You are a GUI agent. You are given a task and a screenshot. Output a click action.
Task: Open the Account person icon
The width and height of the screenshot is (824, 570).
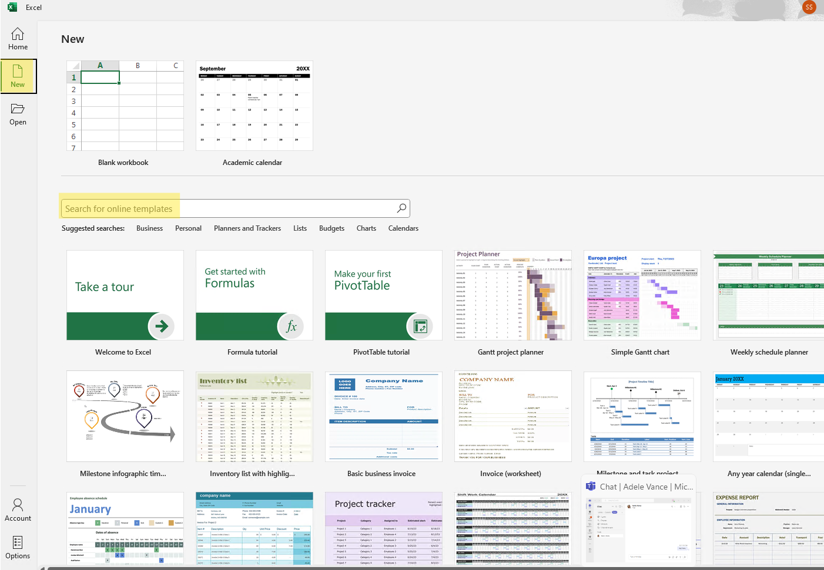(x=18, y=505)
